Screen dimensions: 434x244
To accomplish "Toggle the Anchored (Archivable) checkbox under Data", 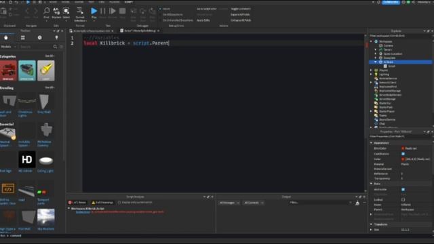I will click(x=403, y=190).
